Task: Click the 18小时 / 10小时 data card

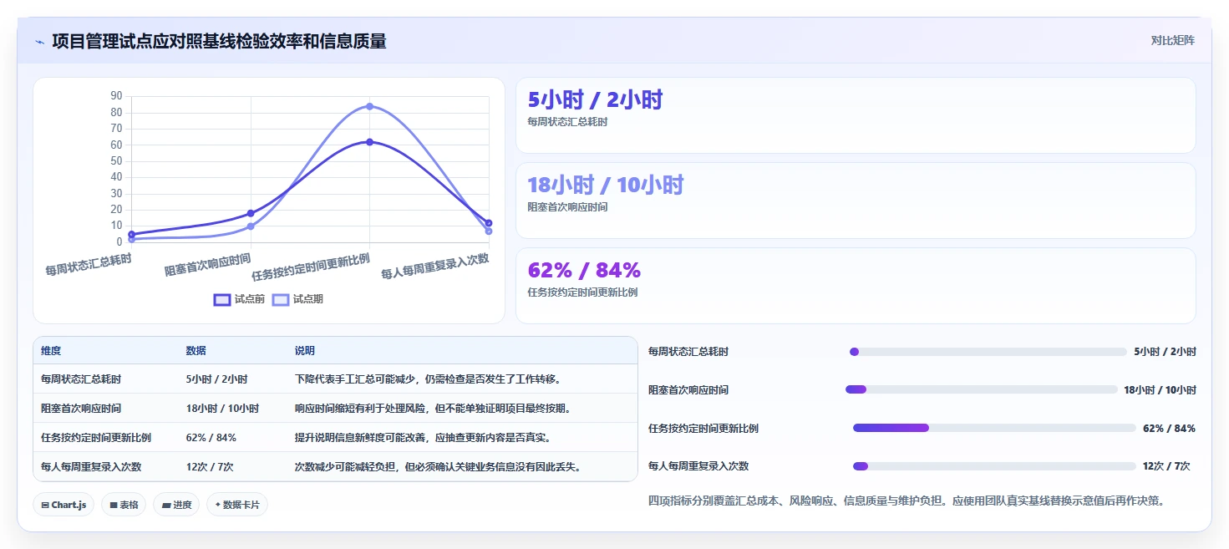Action: [856, 201]
